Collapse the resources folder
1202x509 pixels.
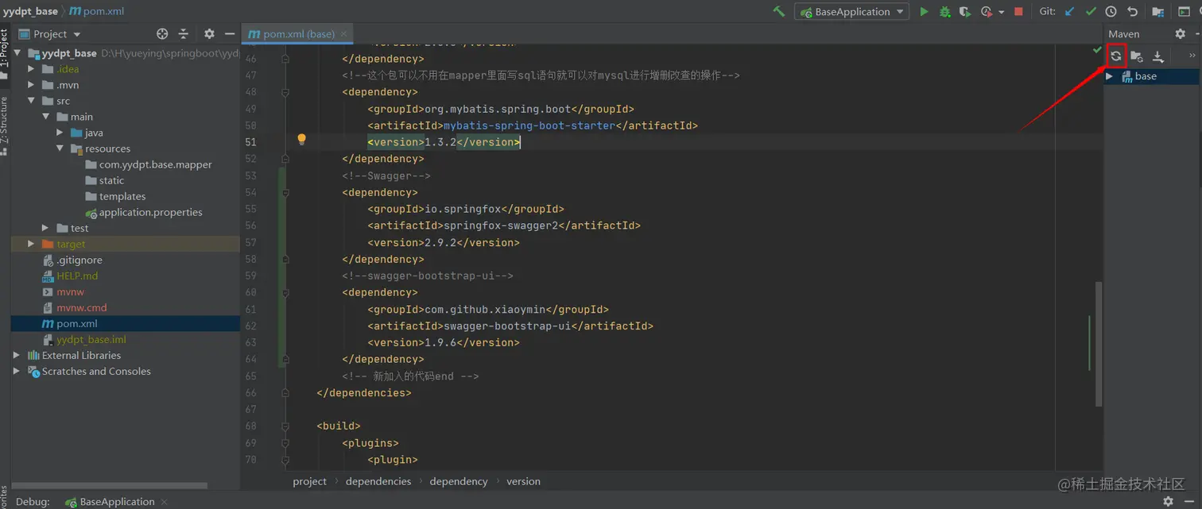[x=60, y=148]
